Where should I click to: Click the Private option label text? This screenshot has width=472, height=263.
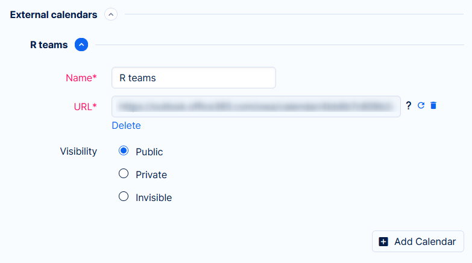[151, 175]
